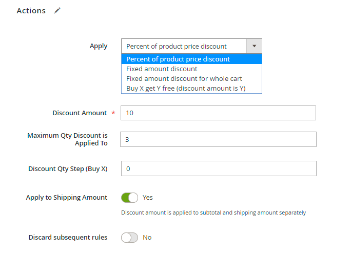Click the Apply to Shipping Amount label

67,198
